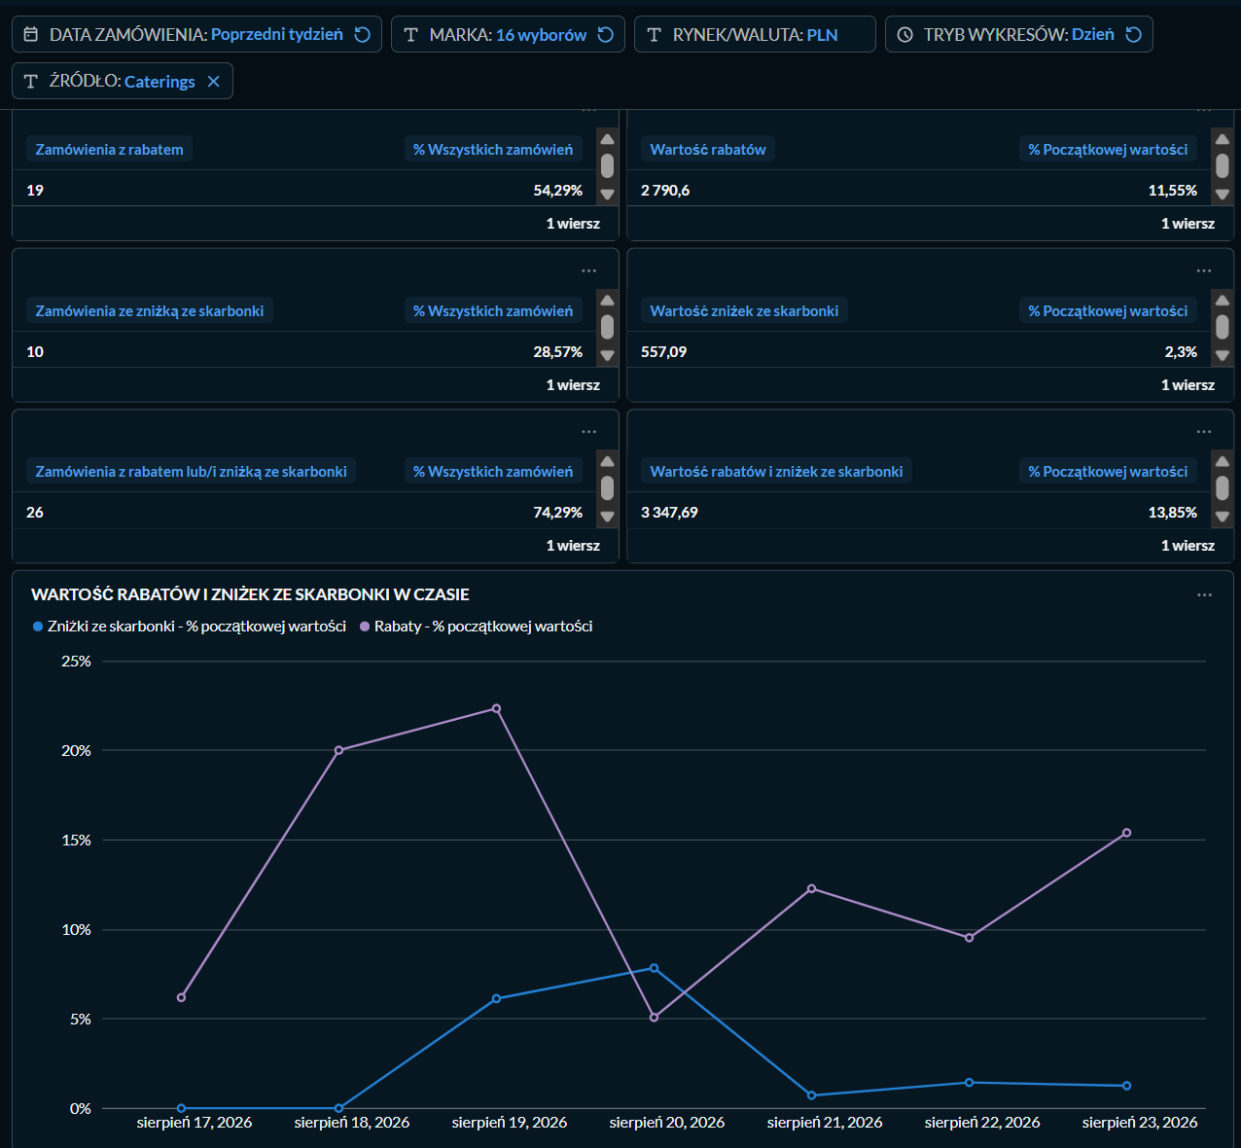Sort by Zamówienia z rabatem column header
This screenshot has width=1241, height=1148.
[x=109, y=150]
